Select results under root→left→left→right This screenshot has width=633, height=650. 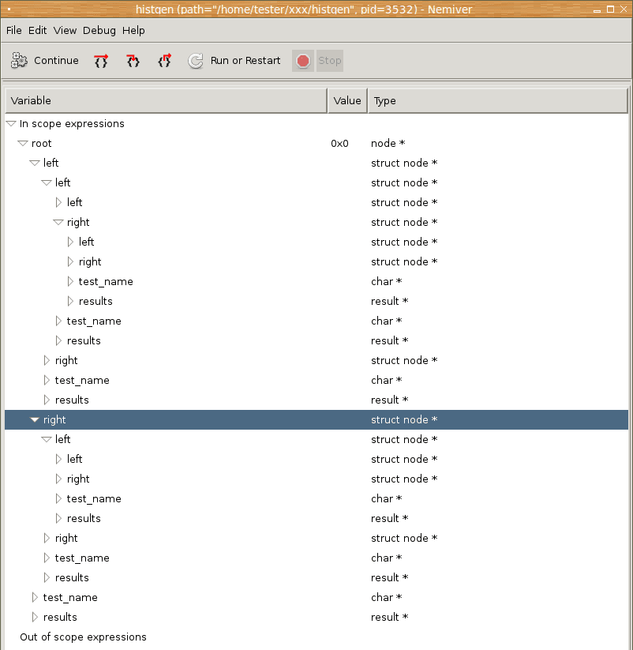(96, 302)
